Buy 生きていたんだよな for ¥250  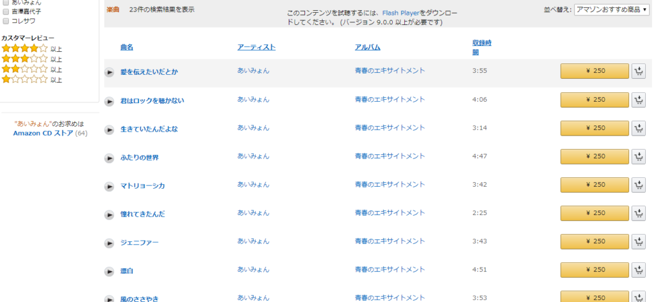pos(594,128)
